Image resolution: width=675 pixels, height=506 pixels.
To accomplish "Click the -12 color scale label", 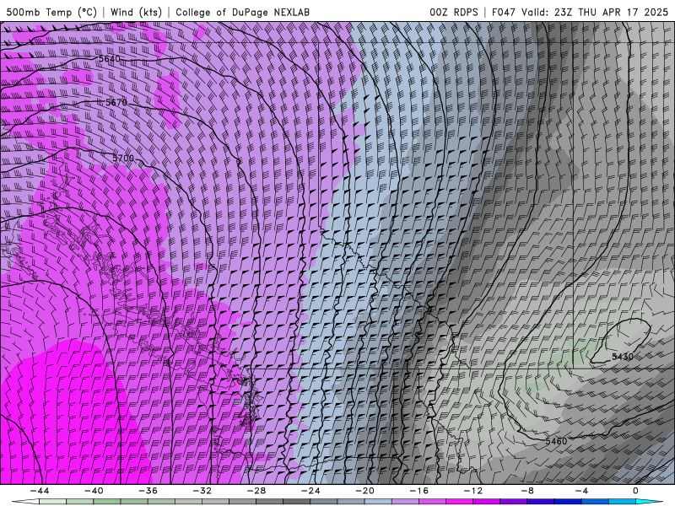I will click(x=473, y=491).
